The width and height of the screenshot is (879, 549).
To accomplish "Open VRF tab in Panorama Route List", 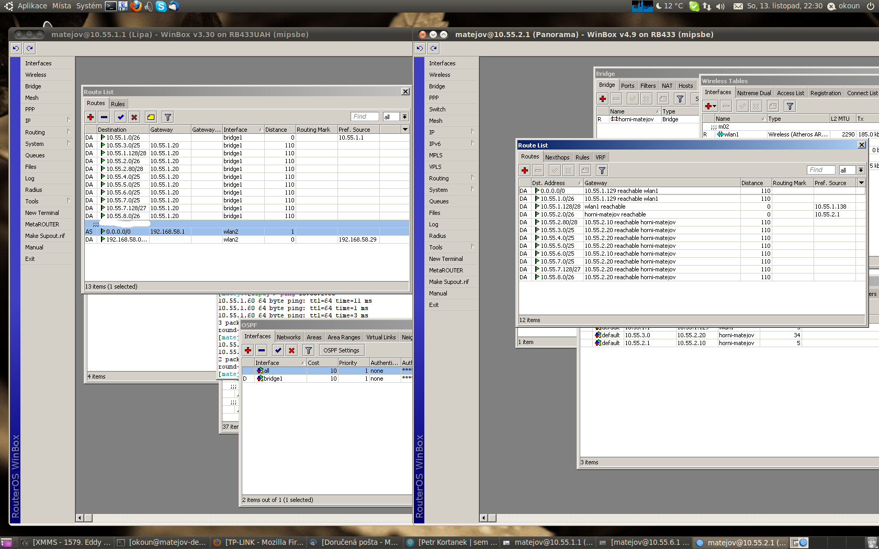I will coord(600,157).
